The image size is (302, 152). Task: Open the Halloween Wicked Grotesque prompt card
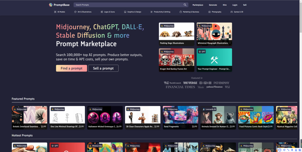tap(105, 118)
